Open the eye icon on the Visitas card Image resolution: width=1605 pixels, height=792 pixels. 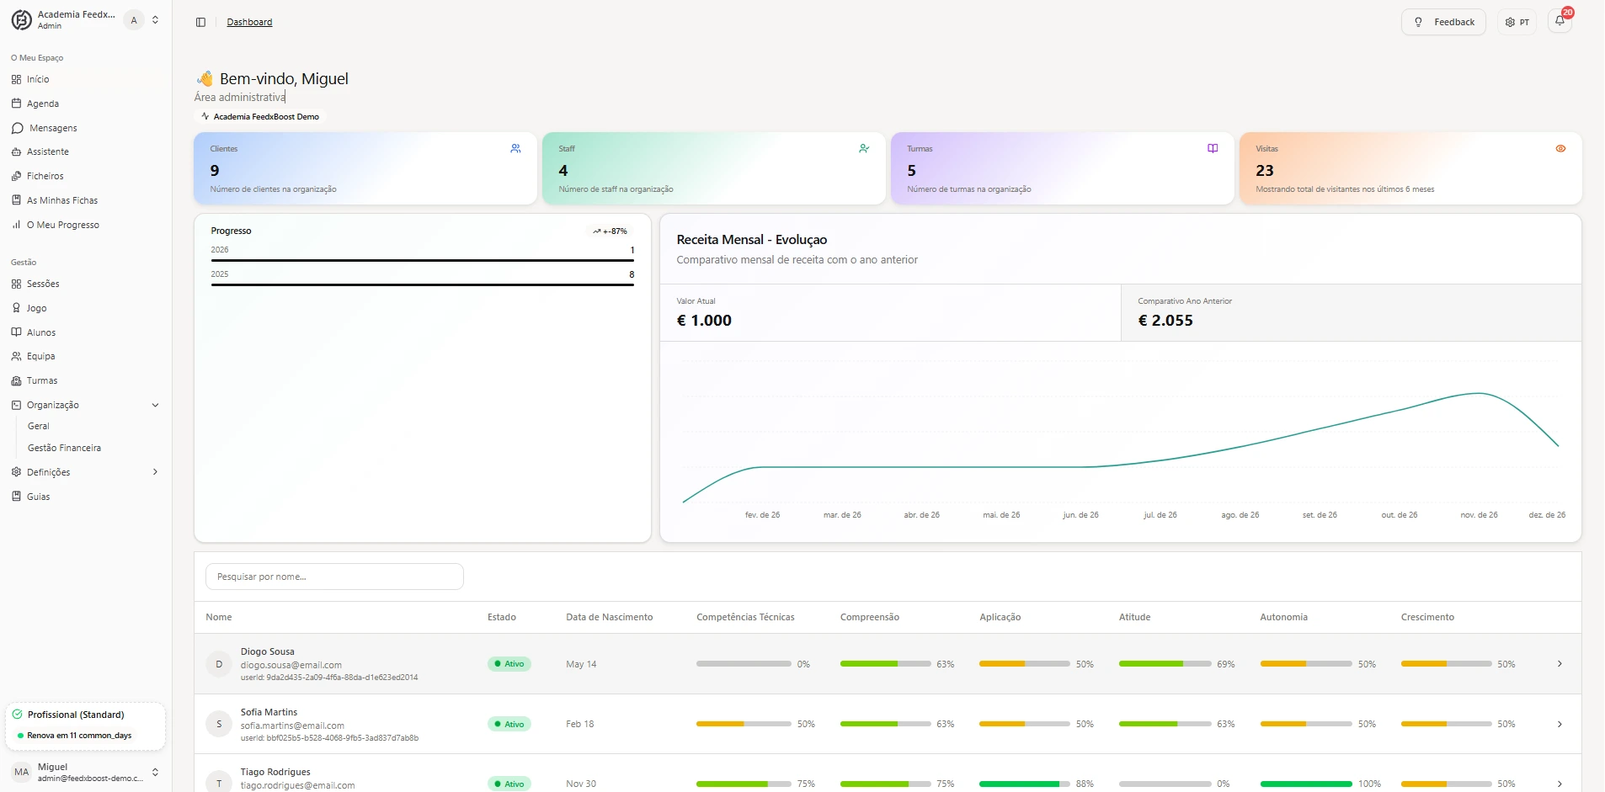pyautogui.click(x=1561, y=148)
